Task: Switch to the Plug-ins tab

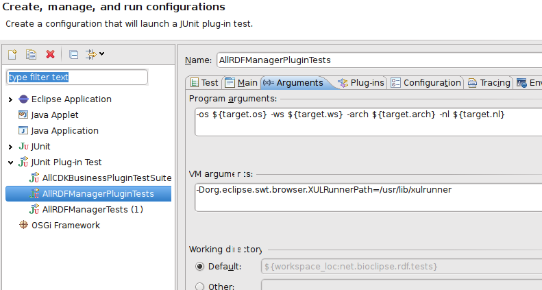Action: pyautogui.click(x=362, y=82)
